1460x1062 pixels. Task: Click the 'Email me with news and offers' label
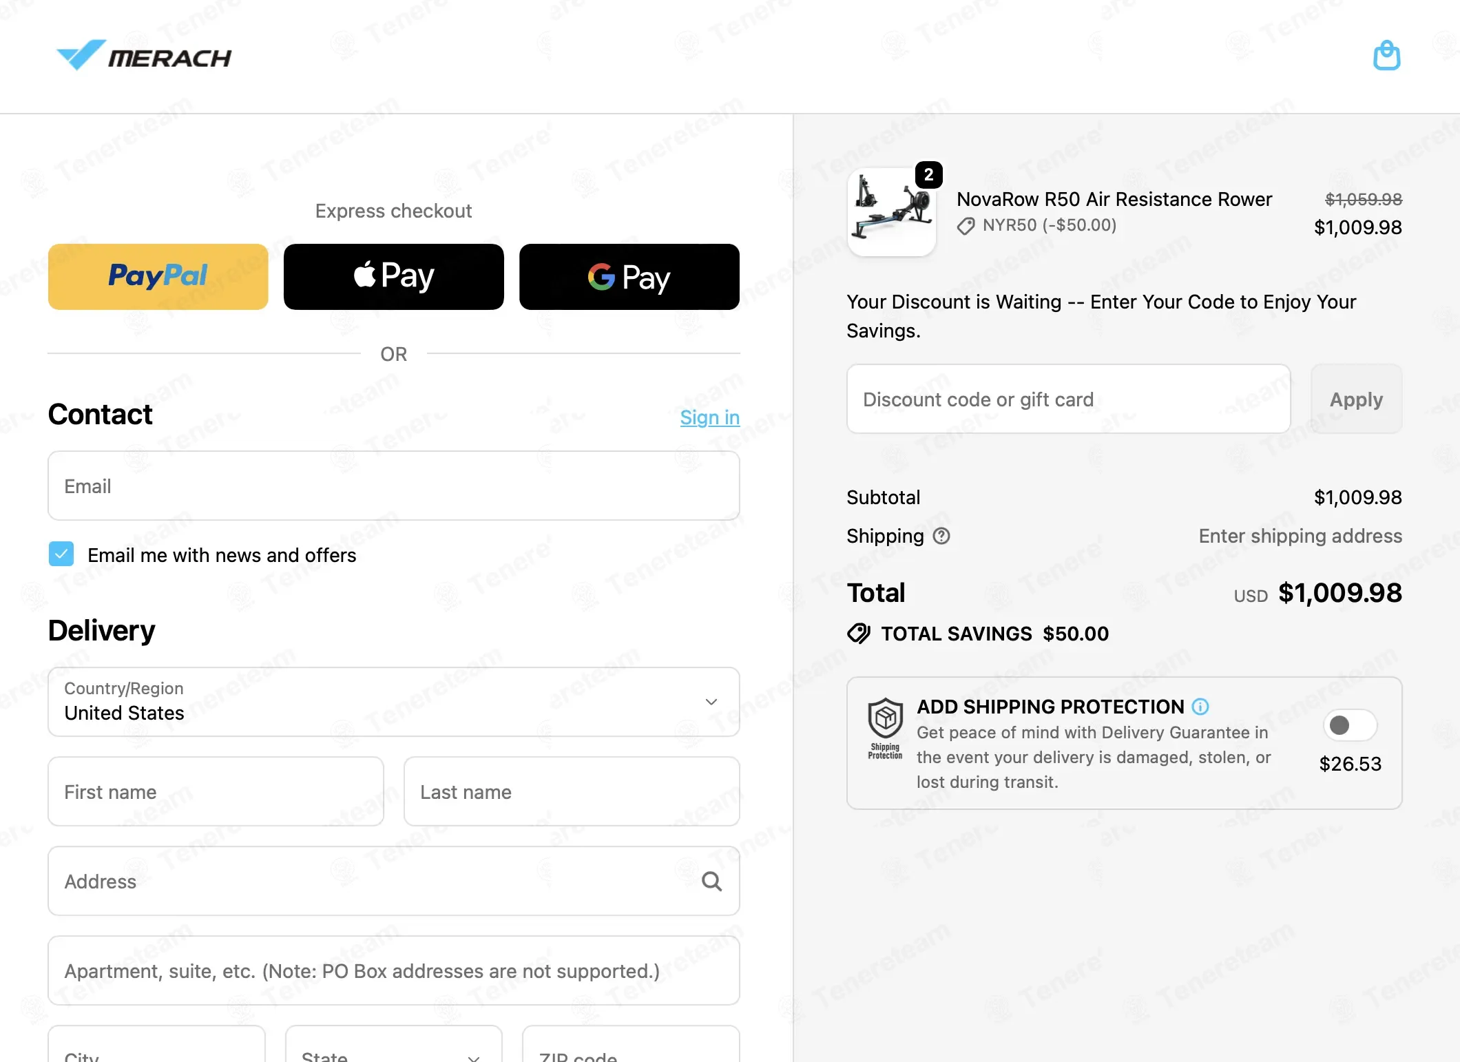[x=222, y=555]
